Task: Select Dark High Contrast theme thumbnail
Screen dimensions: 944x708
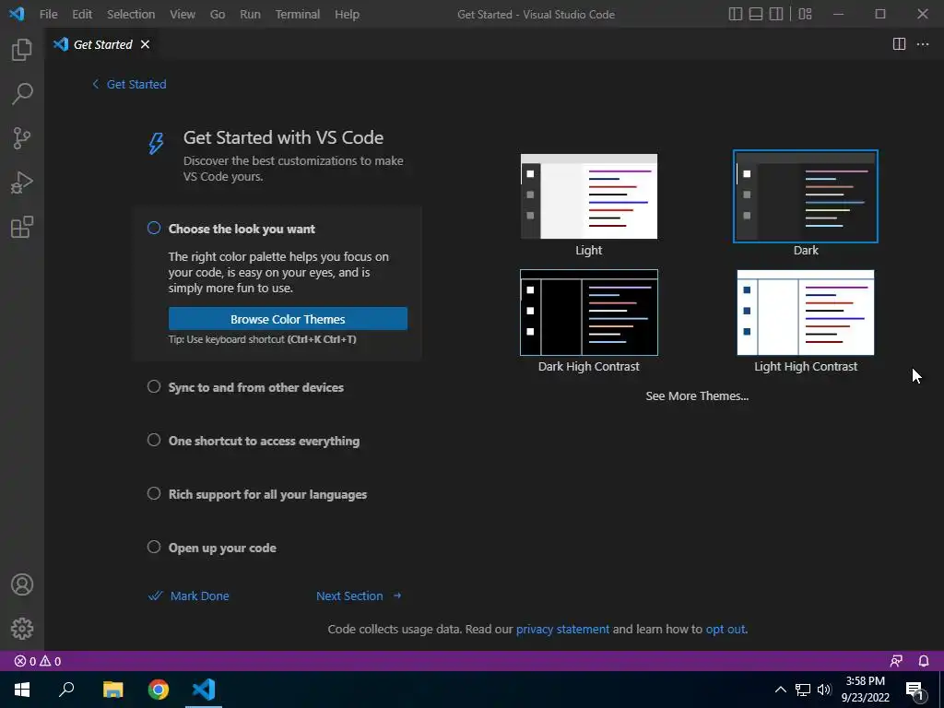Action: (x=589, y=313)
